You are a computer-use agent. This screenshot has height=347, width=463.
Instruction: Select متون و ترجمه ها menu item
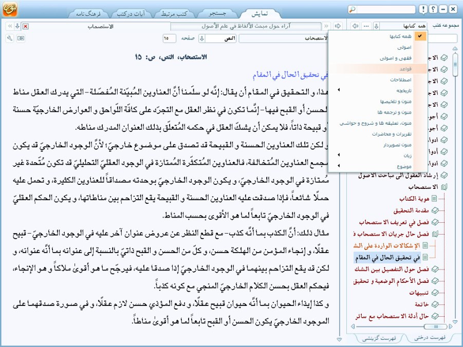[x=378, y=112]
